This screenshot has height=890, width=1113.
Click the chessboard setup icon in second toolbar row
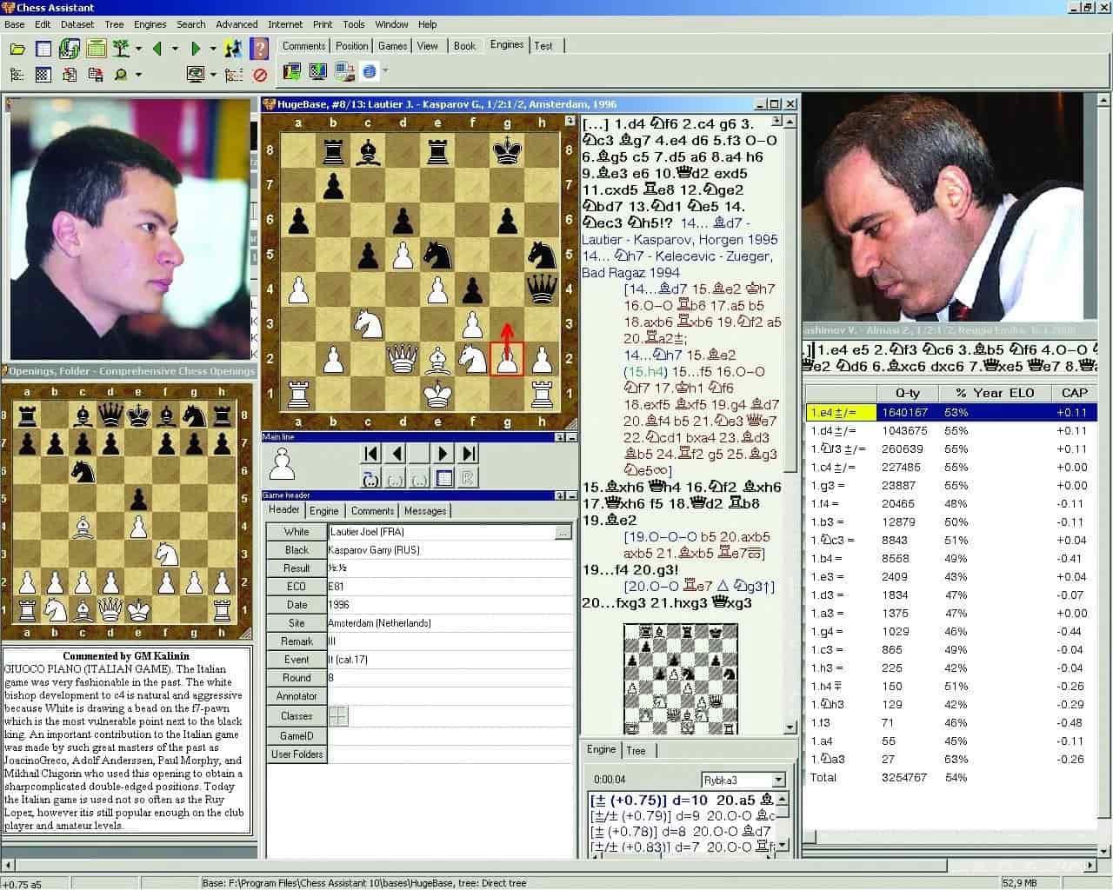point(43,75)
